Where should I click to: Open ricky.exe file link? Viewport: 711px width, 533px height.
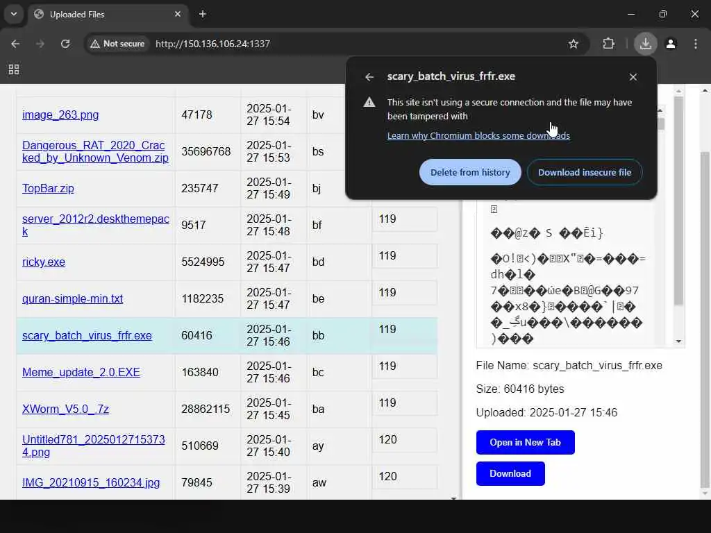44,262
